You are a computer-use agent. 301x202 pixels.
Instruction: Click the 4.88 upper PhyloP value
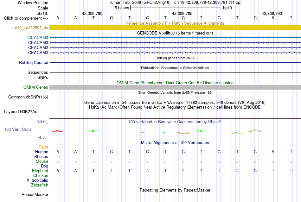pos(41,122)
